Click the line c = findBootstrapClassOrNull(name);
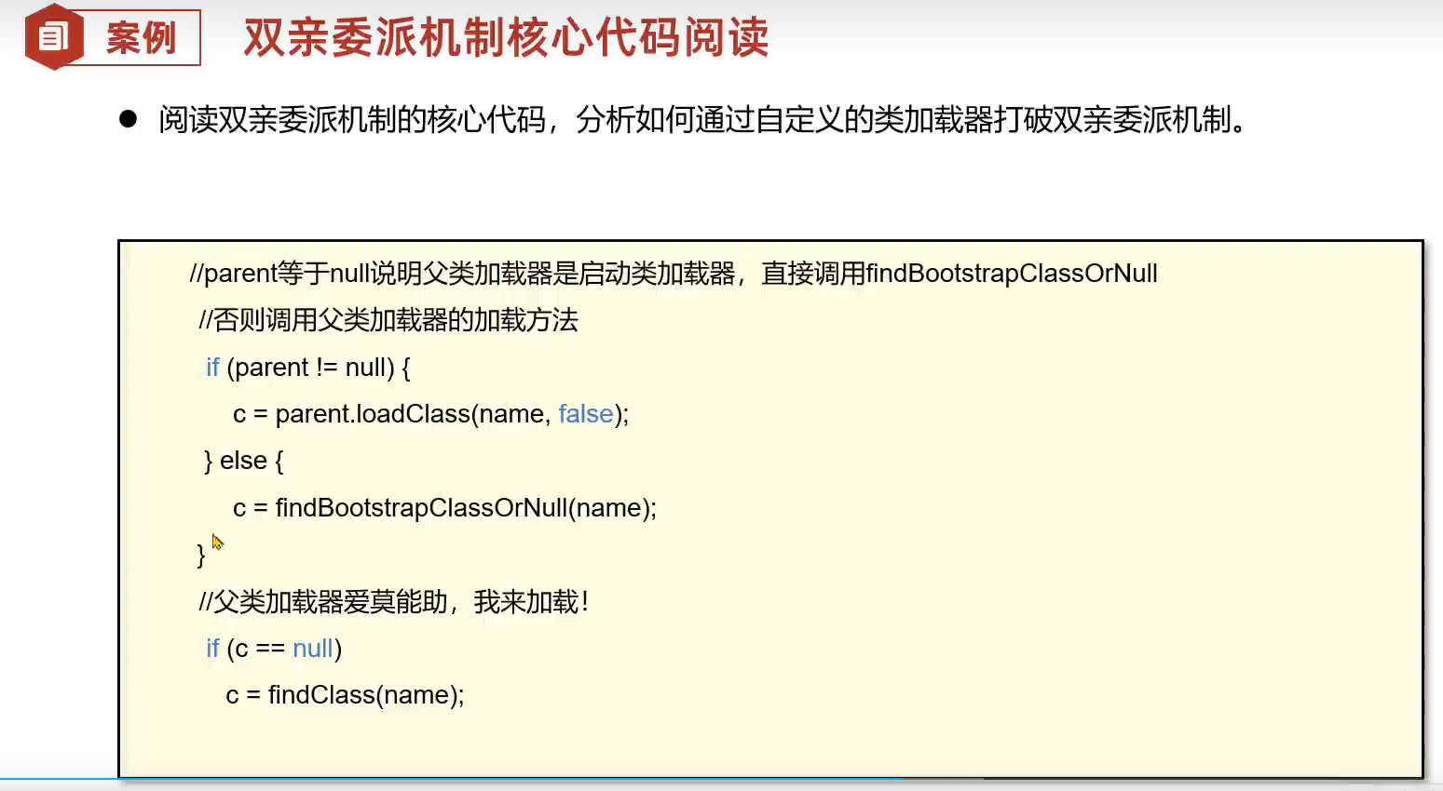Viewport: 1443px width, 791px height. click(444, 508)
